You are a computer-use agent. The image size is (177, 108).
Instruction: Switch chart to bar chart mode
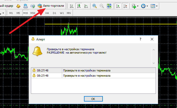click(72, 6)
